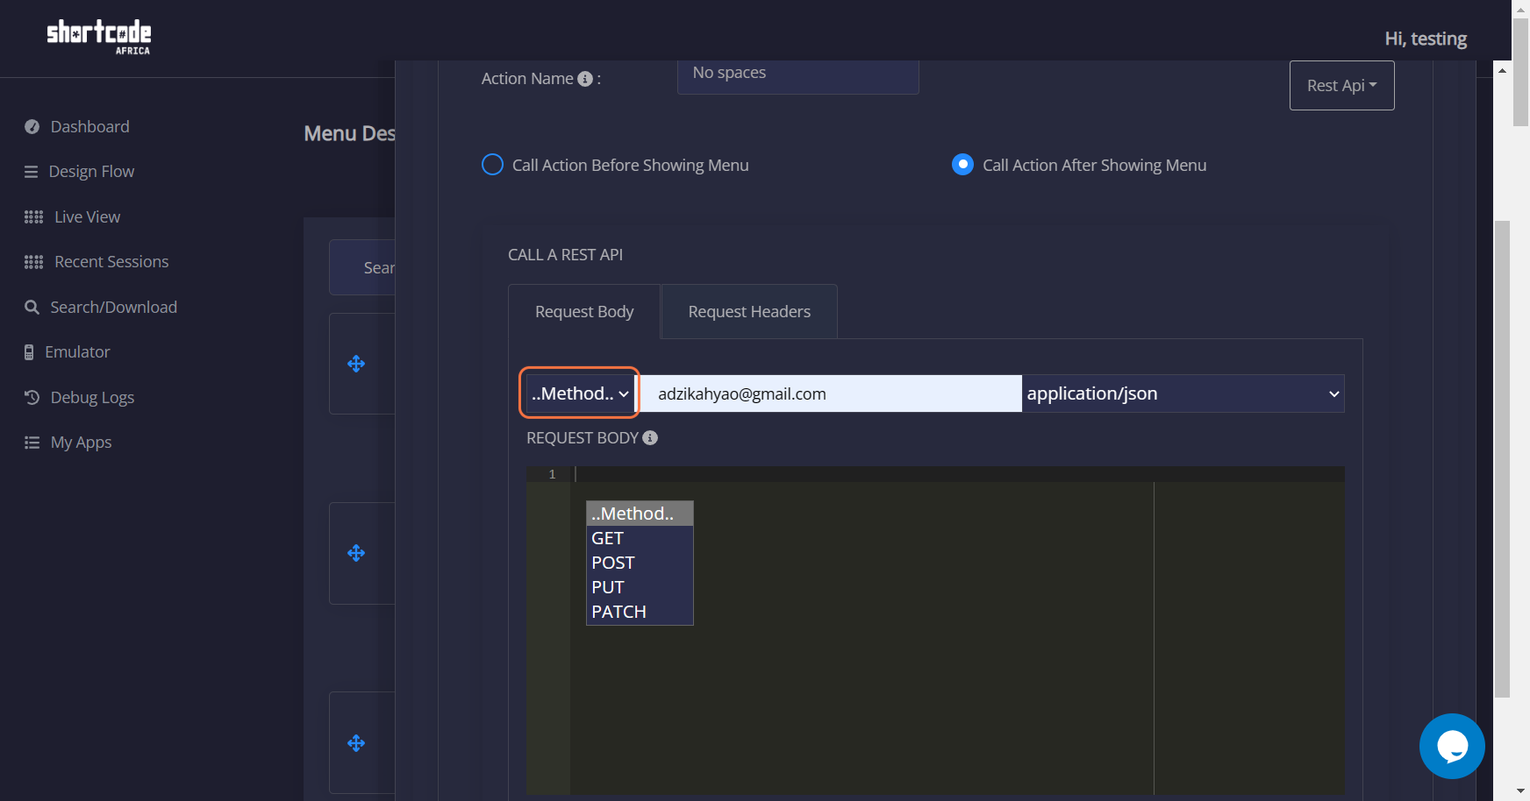Click the third menu card move icon
The image size is (1530, 801).
pyautogui.click(x=356, y=743)
